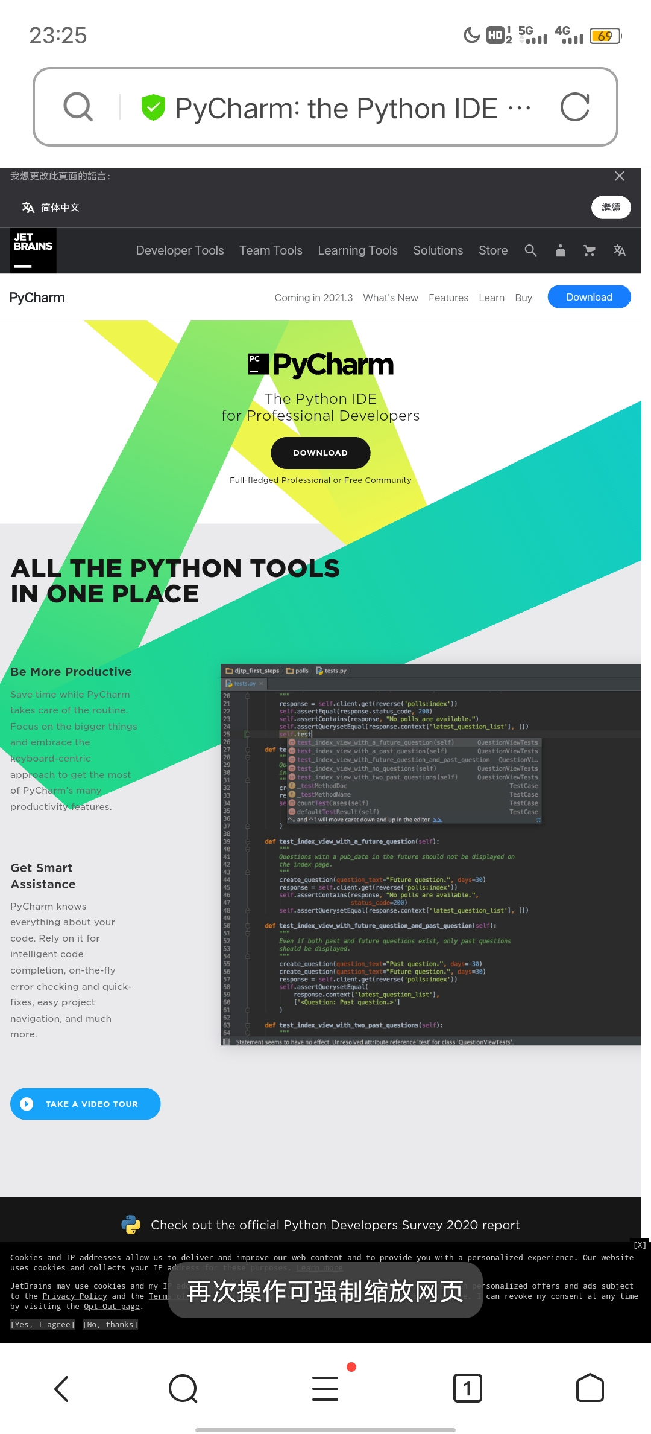The height and width of the screenshot is (1434, 651).
Task: Open the account profile icon
Action: (x=561, y=250)
